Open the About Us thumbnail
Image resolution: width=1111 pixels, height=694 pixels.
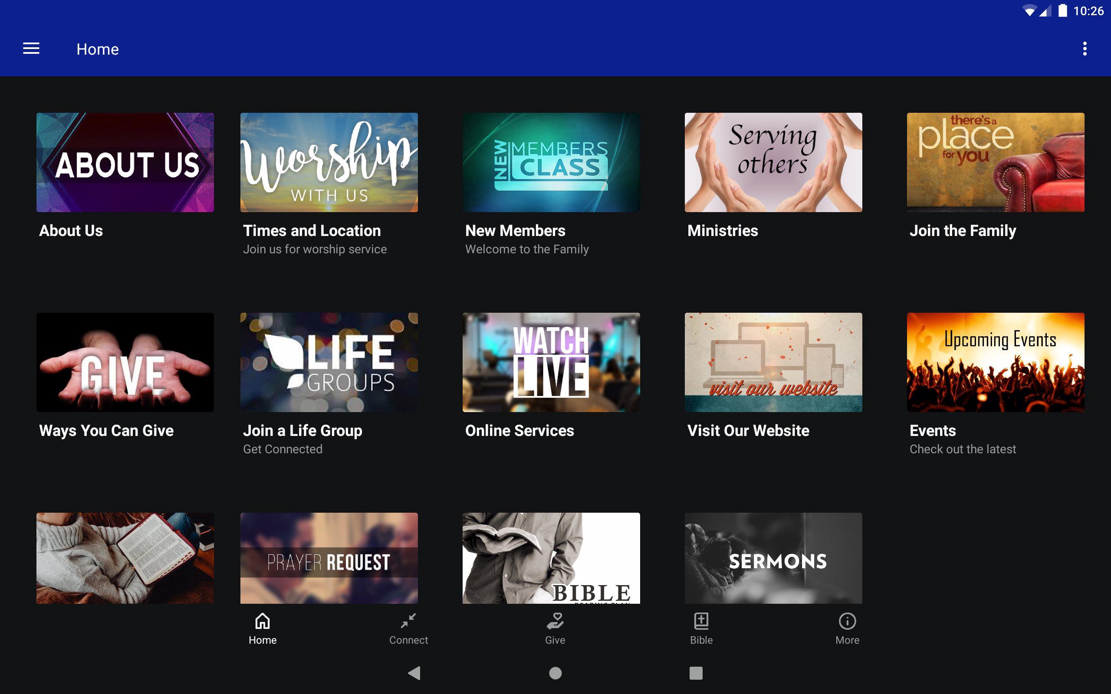[125, 163]
